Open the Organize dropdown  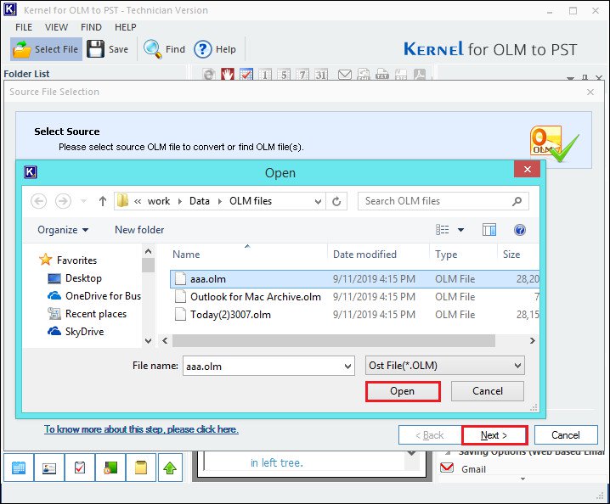(63, 230)
